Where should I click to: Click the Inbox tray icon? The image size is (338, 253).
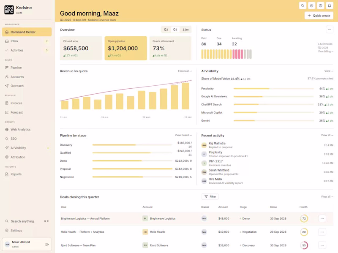coord(7,41)
